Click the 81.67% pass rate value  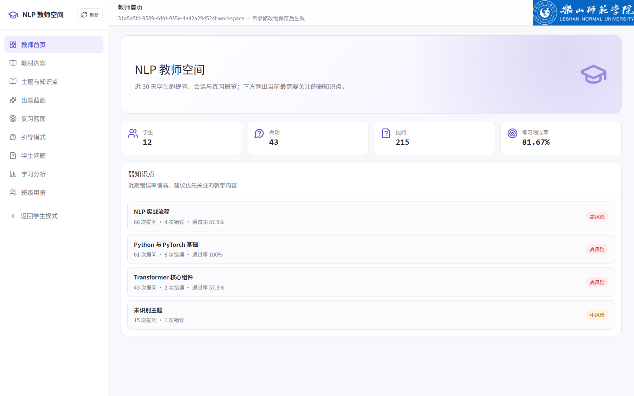pos(536,142)
